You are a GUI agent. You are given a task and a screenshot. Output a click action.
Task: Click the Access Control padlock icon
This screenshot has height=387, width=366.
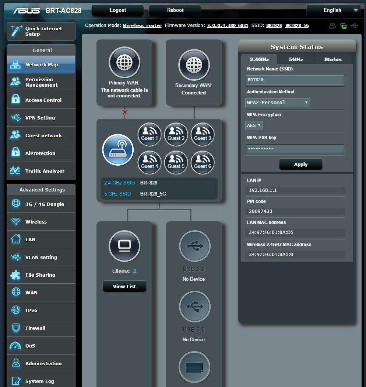click(x=15, y=99)
